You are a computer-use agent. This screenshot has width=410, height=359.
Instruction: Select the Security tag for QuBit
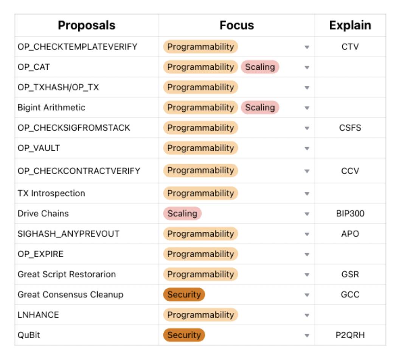click(184, 335)
